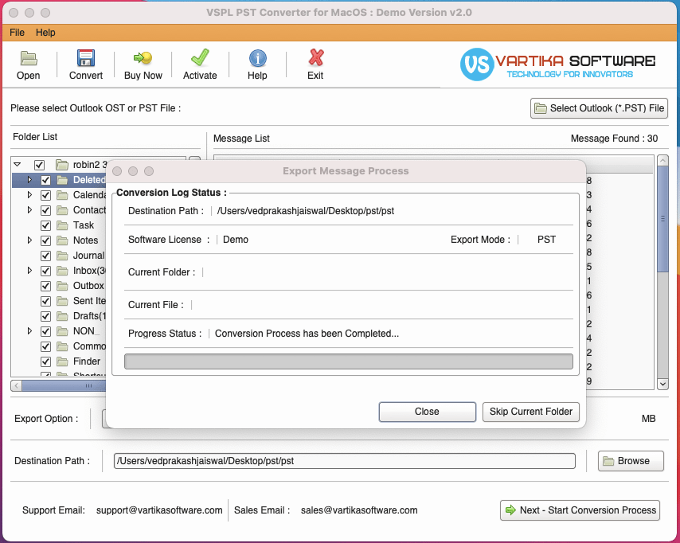Expand the Calendar folder node
Viewport: 680px width, 543px height.
tap(29, 195)
